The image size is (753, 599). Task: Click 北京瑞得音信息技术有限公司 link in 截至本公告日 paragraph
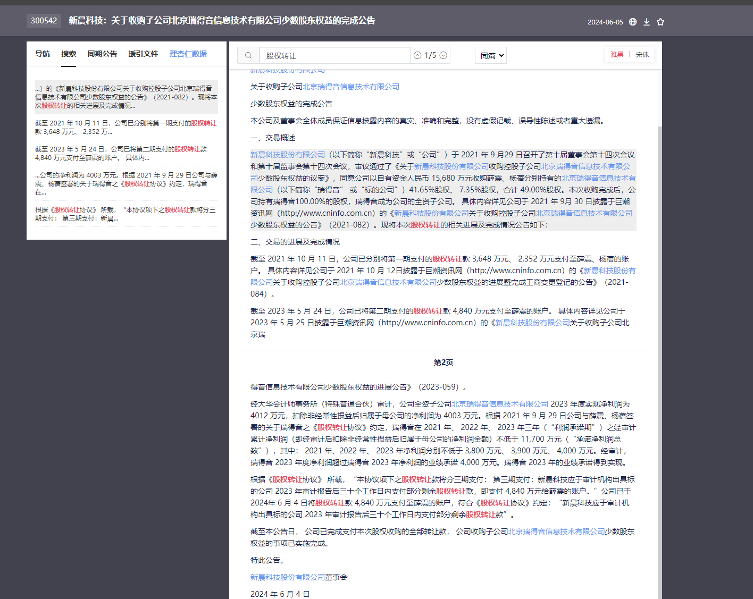coord(556,531)
